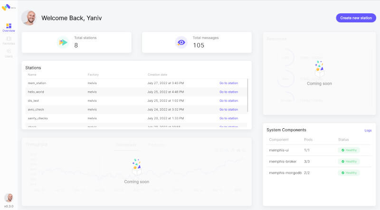The width and height of the screenshot is (380, 210).
Task: Click the Healthy check icon for memphis-ui
Action: click(x=343, y=150)
